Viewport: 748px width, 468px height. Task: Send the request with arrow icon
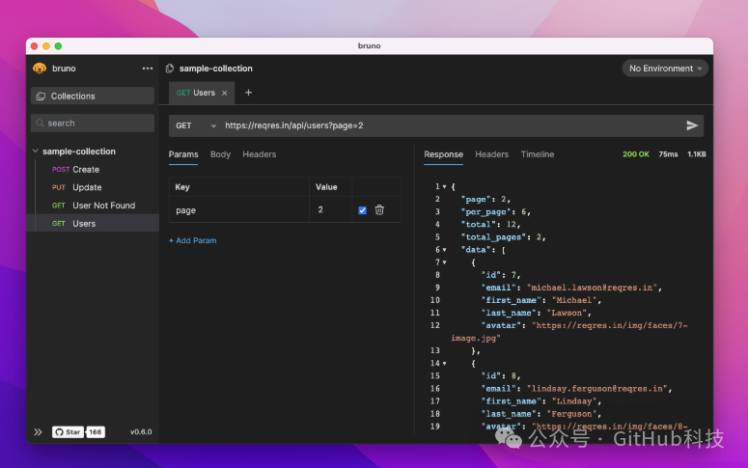(692, 125)
